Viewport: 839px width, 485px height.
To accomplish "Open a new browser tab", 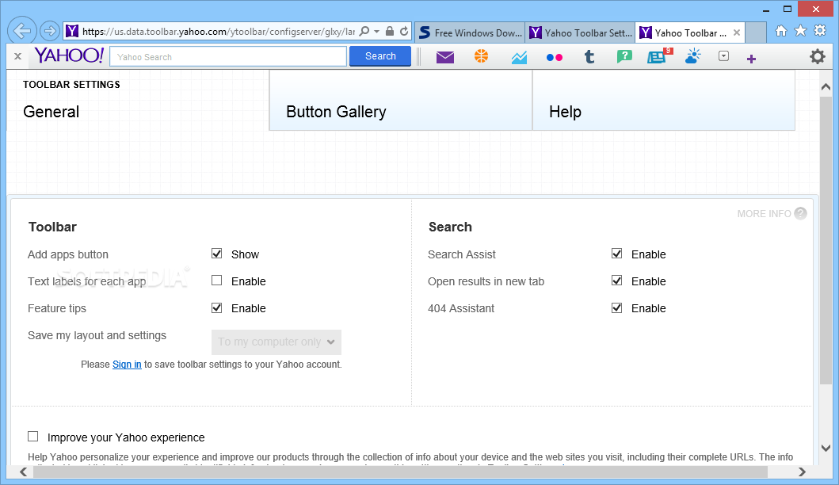I will pyautogui.click(x=756, y=32).
